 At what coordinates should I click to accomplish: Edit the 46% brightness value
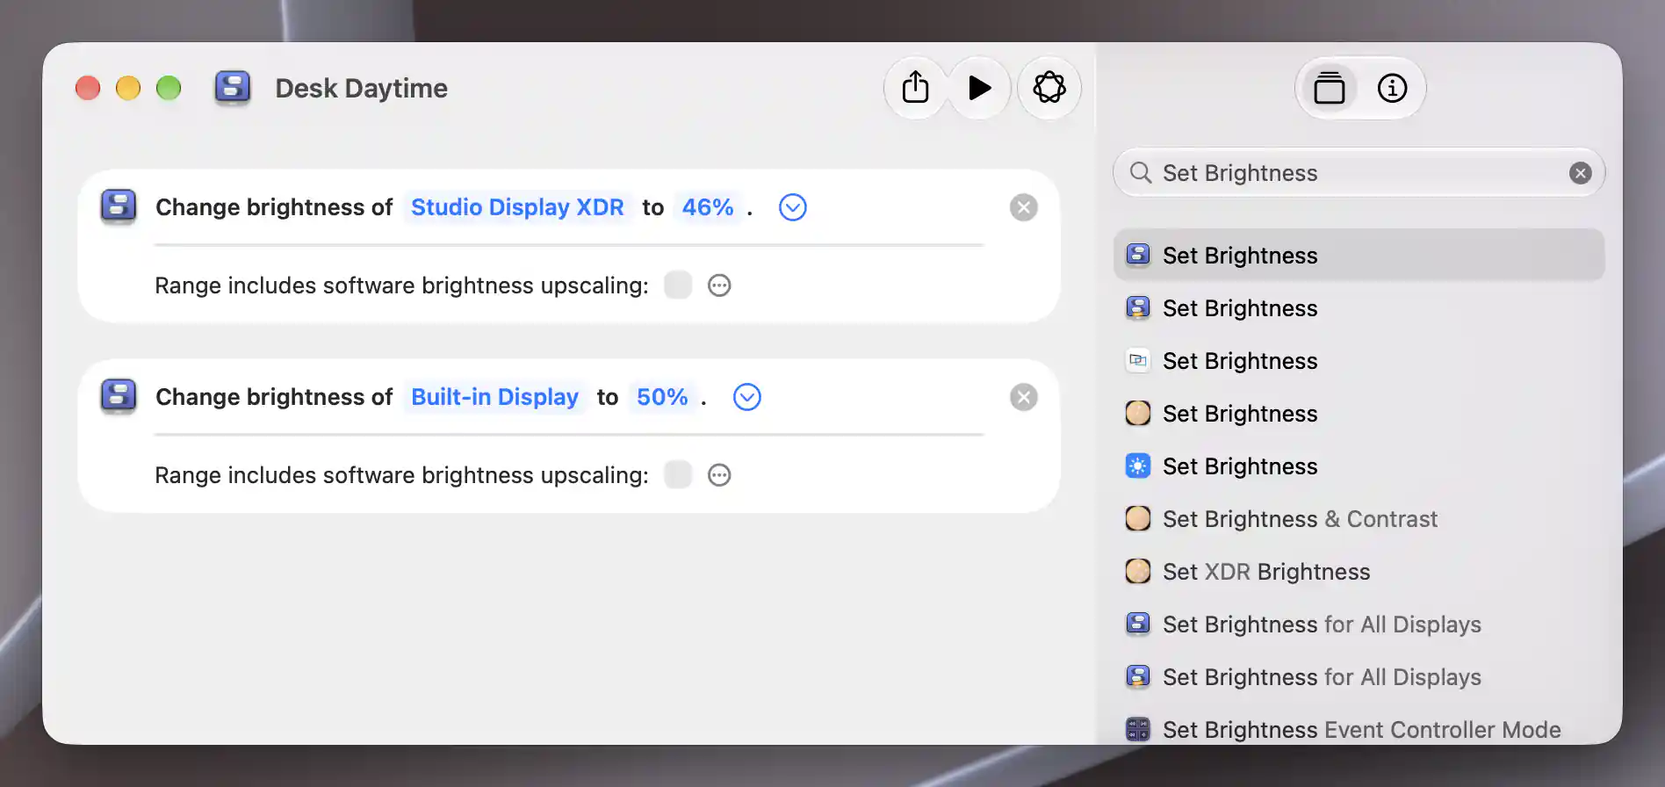pos(708,207)
